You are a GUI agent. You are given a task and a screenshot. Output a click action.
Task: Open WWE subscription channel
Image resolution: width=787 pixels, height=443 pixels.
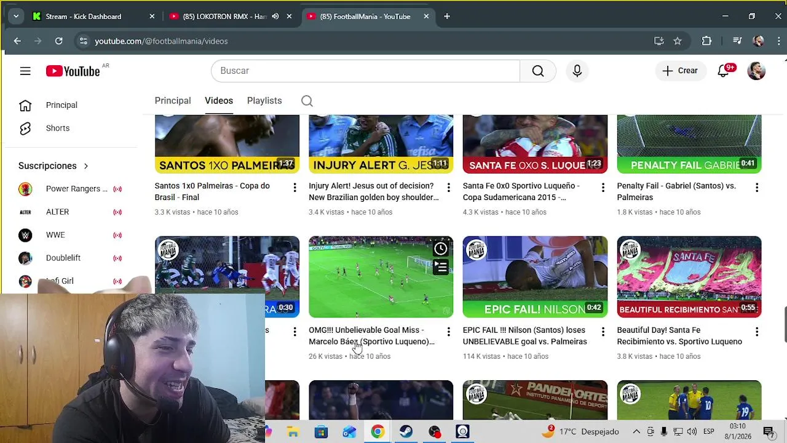(x=71, y=235)
